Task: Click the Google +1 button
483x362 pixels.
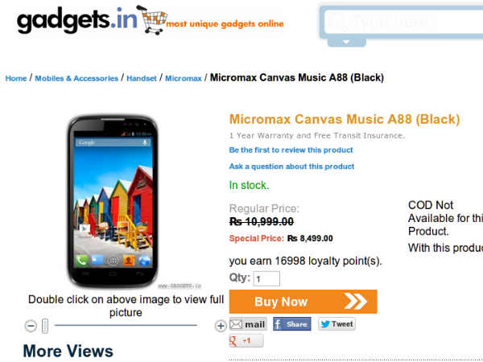Action: click(246, 341)
